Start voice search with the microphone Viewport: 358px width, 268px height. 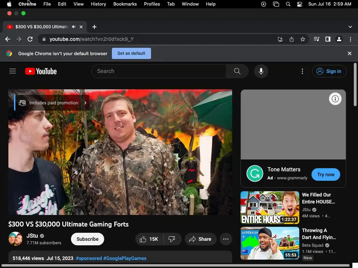pyautogui.click(x=261, y=71)
